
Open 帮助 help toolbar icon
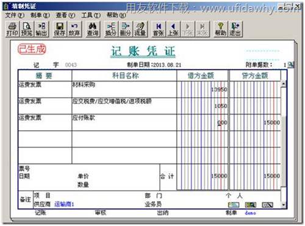pyautogui.click(x=221, y=29)
